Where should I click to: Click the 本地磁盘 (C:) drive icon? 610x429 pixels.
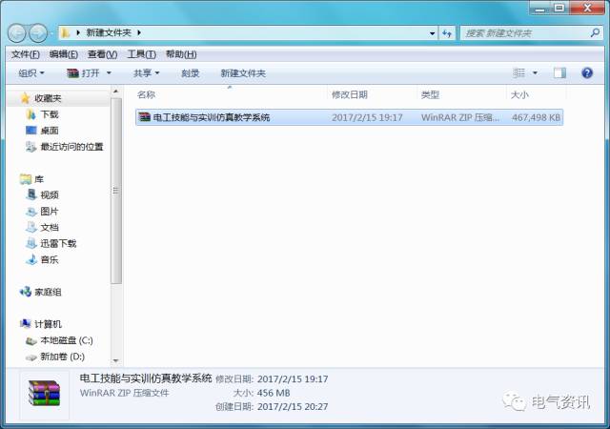(x=31, y=341)
